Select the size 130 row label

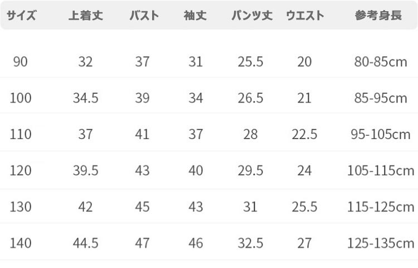click(x=21, y=207)
